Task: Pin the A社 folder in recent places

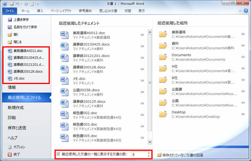Action: pyautogui.click(x=243, y=68)
